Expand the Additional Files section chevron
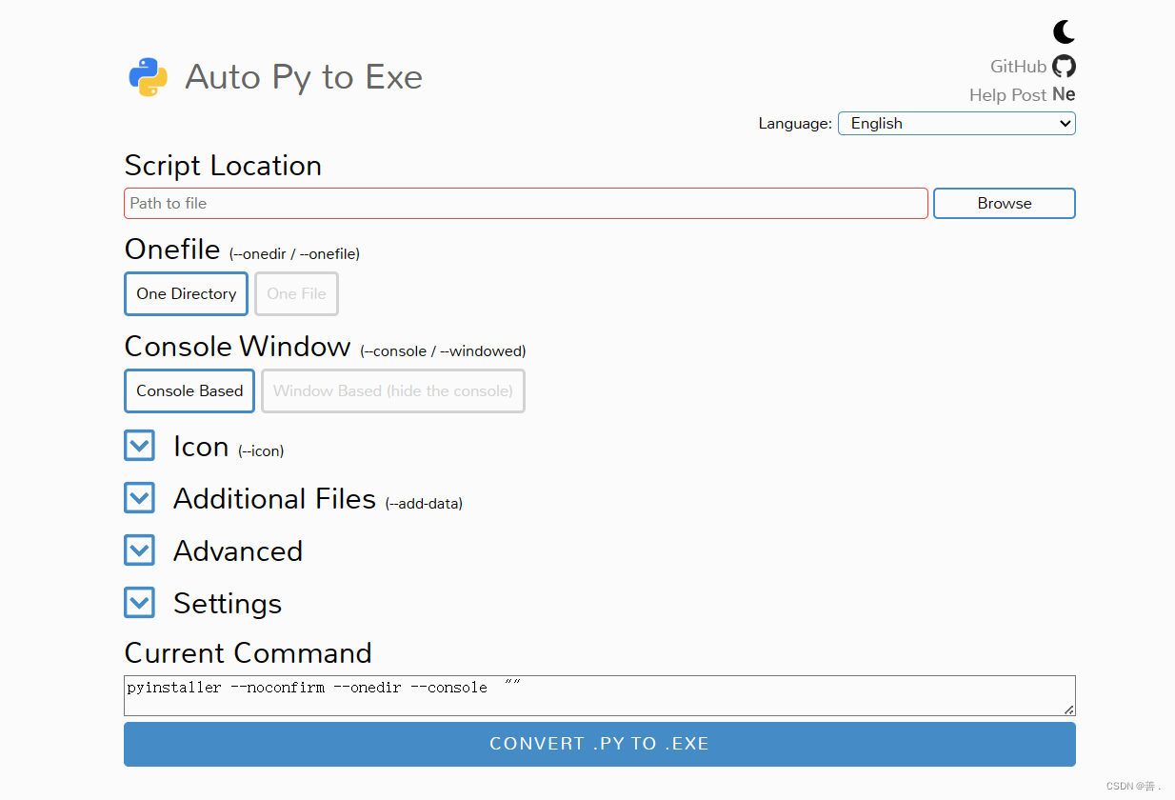Viewport: 1175px width, 800px height. click(139, 498)
